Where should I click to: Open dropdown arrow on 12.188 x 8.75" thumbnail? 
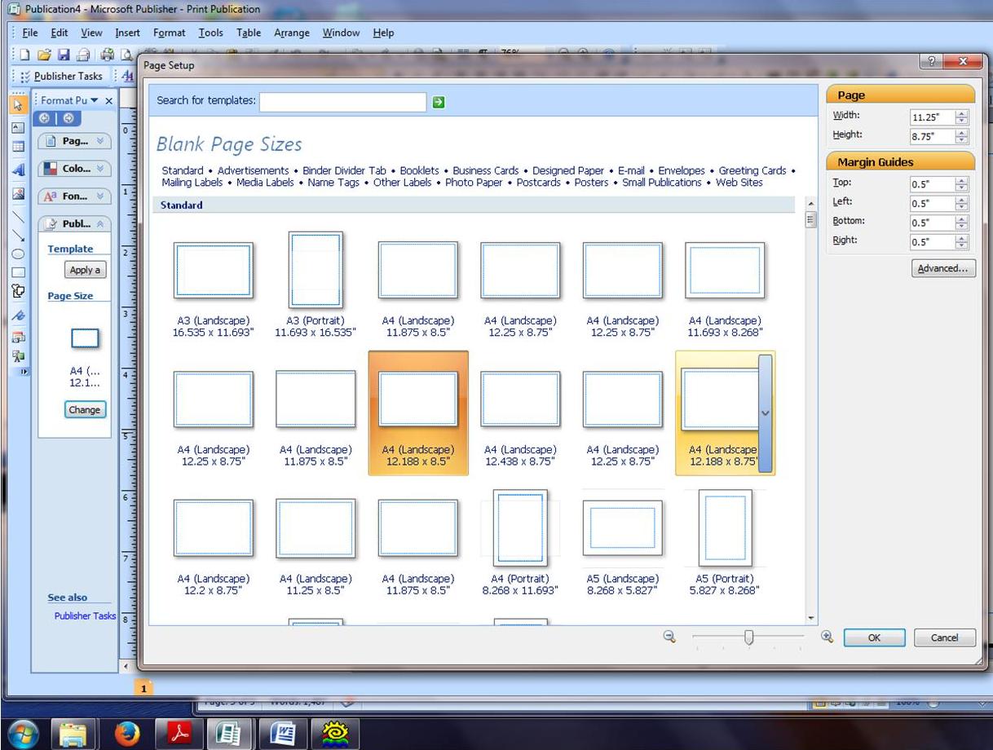click(765, 412)
